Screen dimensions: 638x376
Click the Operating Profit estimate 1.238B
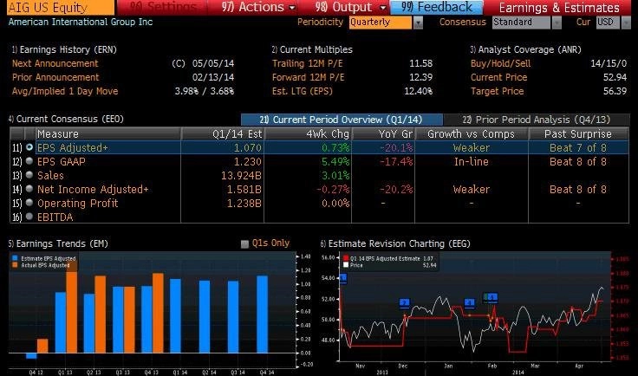244,204
